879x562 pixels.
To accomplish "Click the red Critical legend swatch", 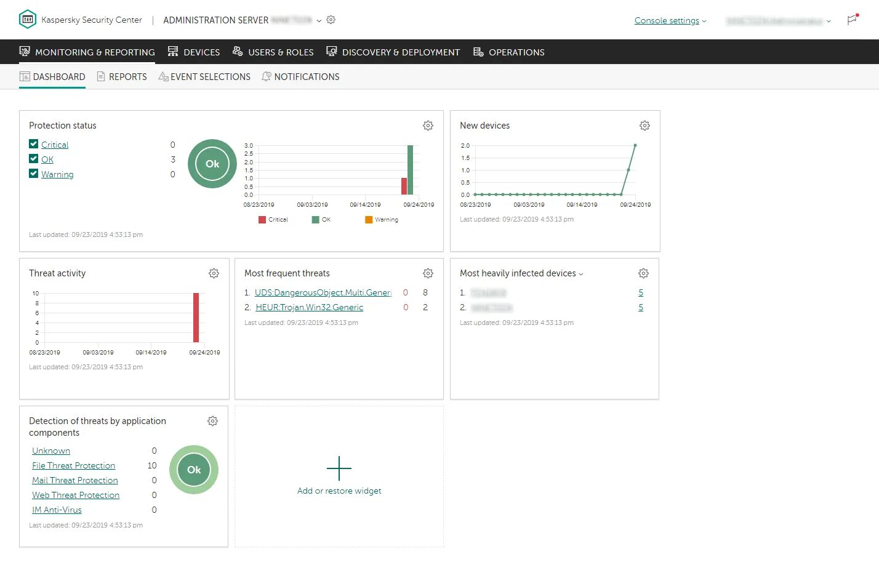I will click(262, 220).
